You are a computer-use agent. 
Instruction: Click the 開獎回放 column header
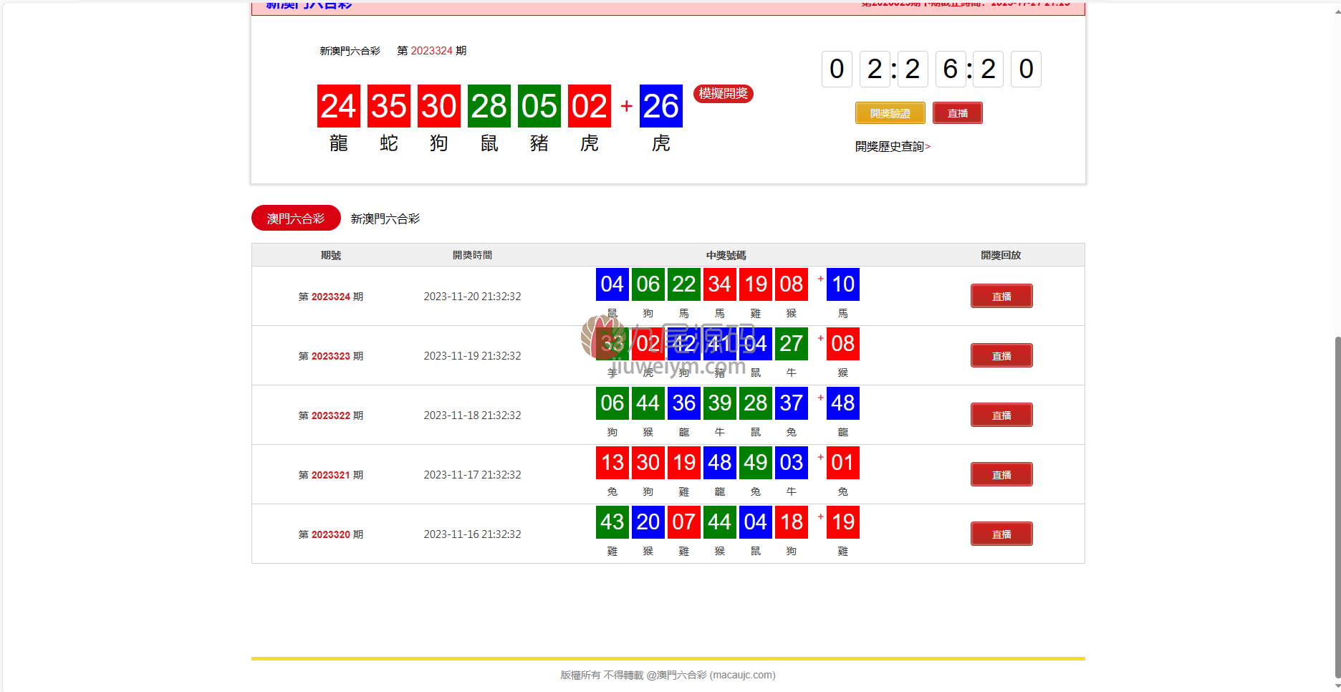(x=1001, y=255)
